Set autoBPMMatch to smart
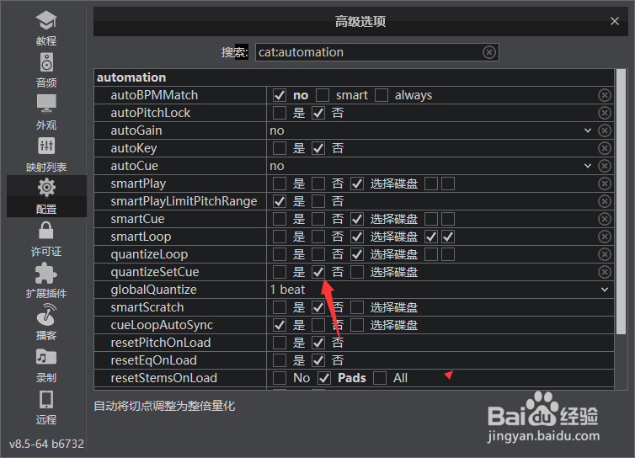Screen dimensions: 635x458 323,95
